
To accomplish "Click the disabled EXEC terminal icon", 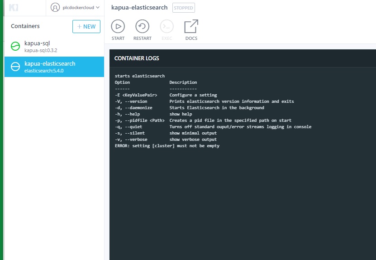I will click(x=167, y=26).
